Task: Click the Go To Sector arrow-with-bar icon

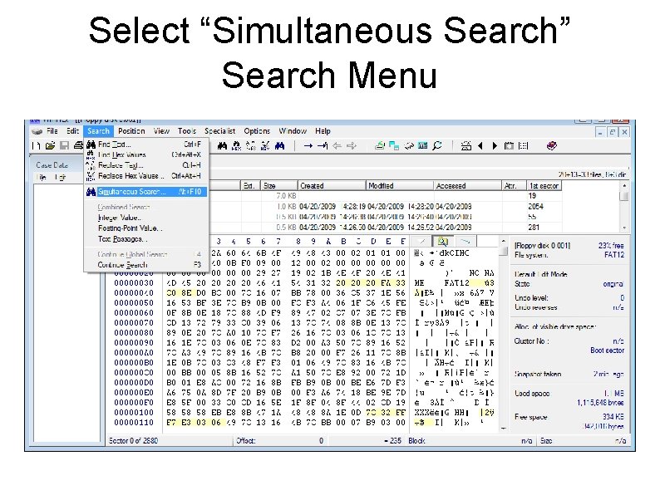Action: pos(323,146)
